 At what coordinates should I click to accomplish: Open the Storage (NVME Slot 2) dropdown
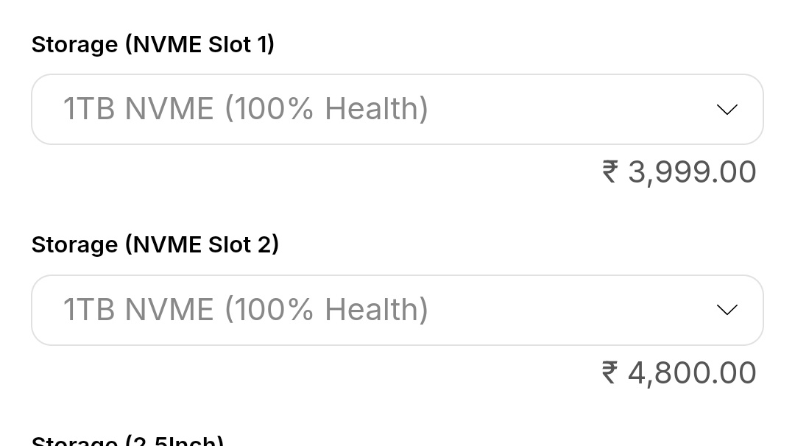[397, 310]
